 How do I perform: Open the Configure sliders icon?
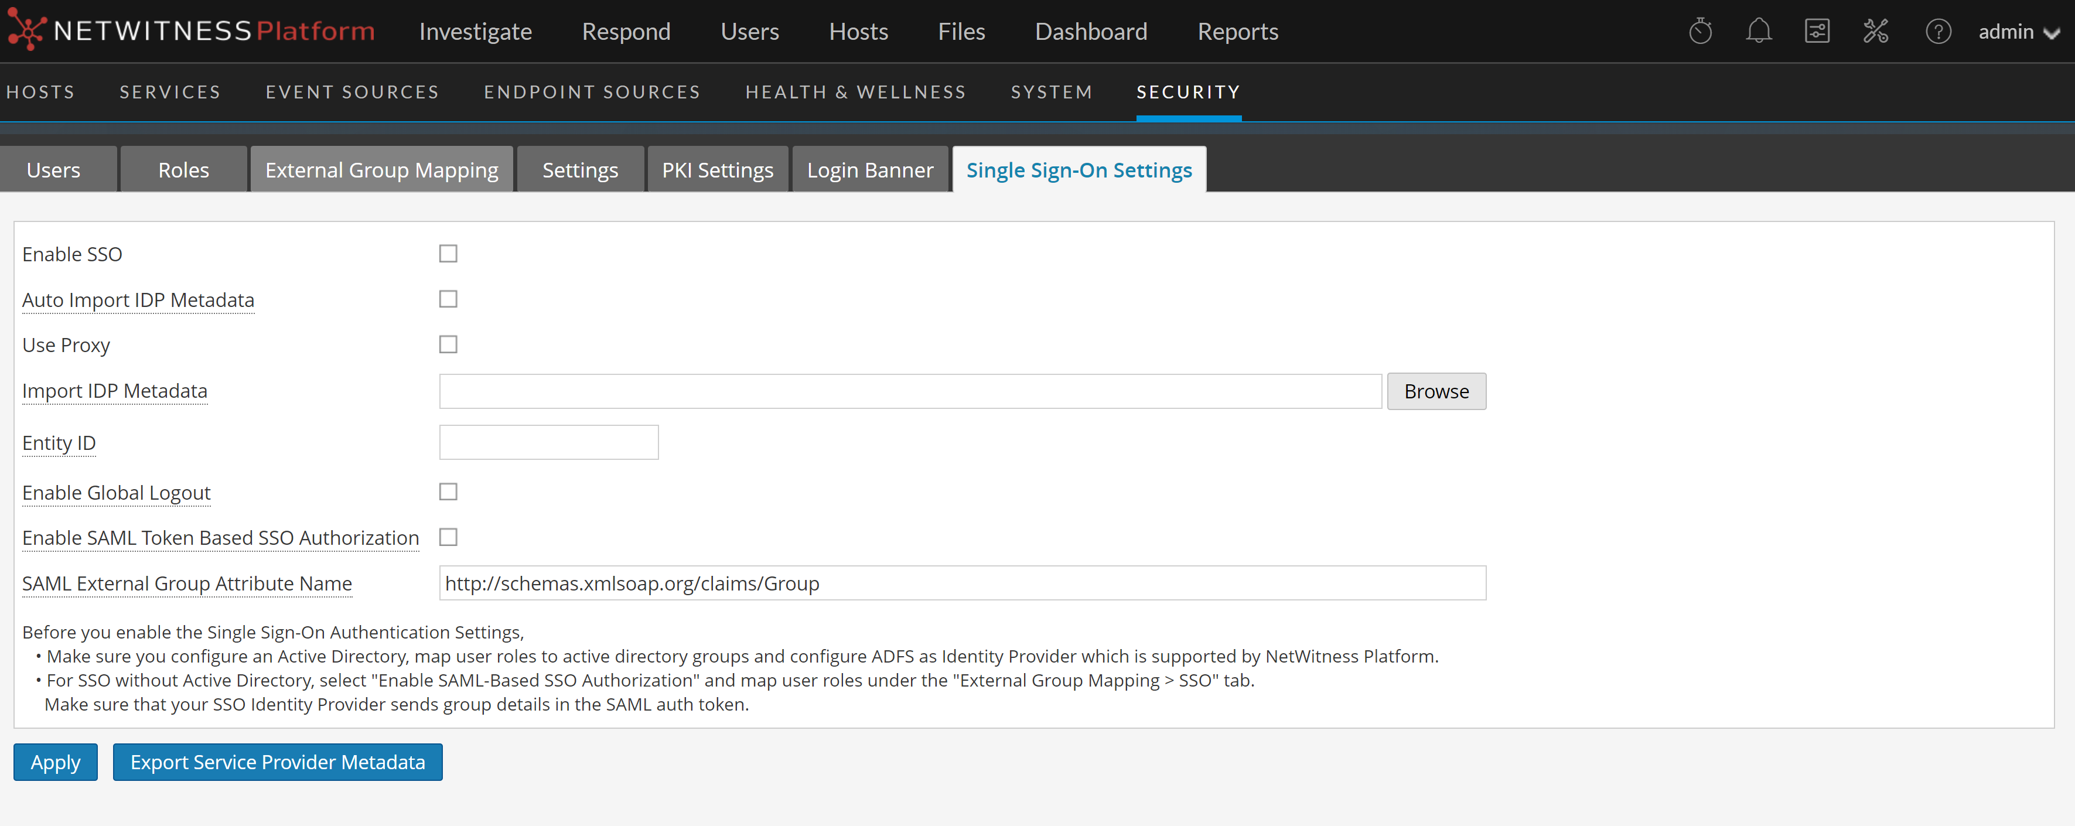tap(1817, 32)
